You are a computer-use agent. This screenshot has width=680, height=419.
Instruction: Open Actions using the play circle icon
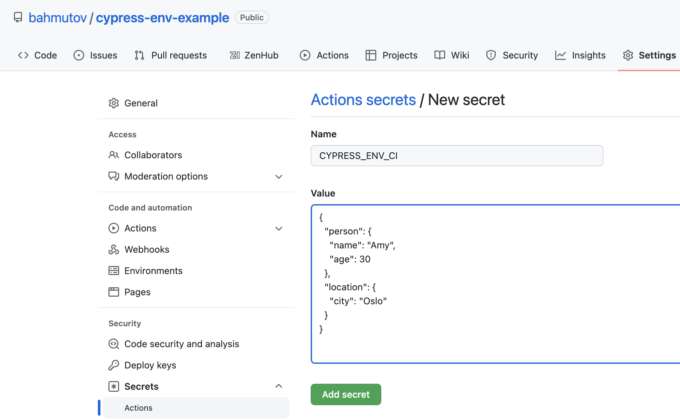[305, 55]
